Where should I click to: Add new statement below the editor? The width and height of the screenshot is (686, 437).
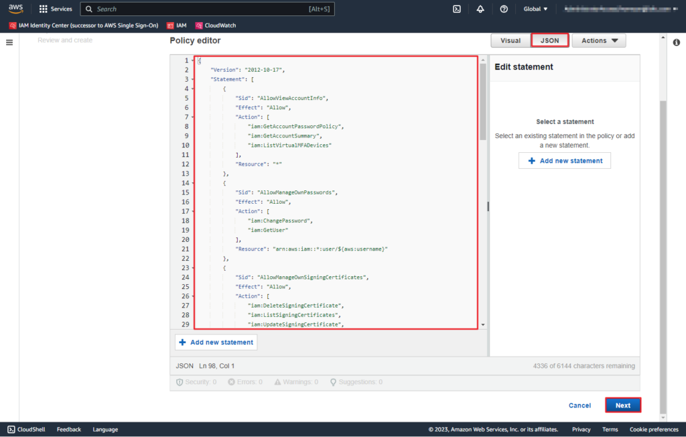pos(216,342)
